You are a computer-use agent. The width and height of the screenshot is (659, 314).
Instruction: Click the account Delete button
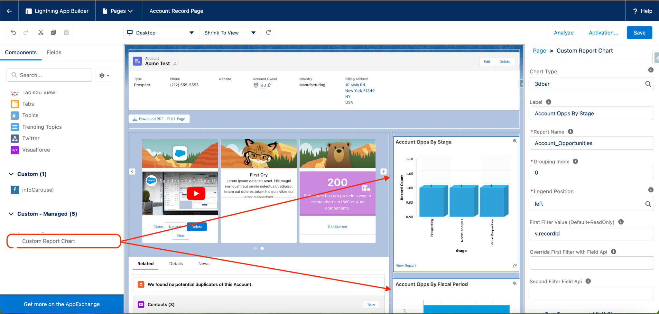(x=505, y=62)
